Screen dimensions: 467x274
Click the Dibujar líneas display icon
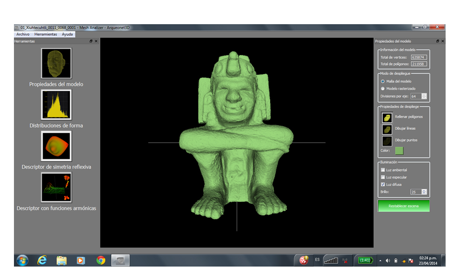(x=387, y=129)
